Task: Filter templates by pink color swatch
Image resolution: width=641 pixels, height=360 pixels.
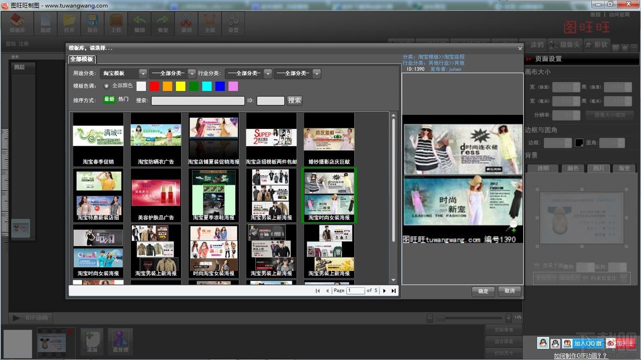Action: [233, 86]
